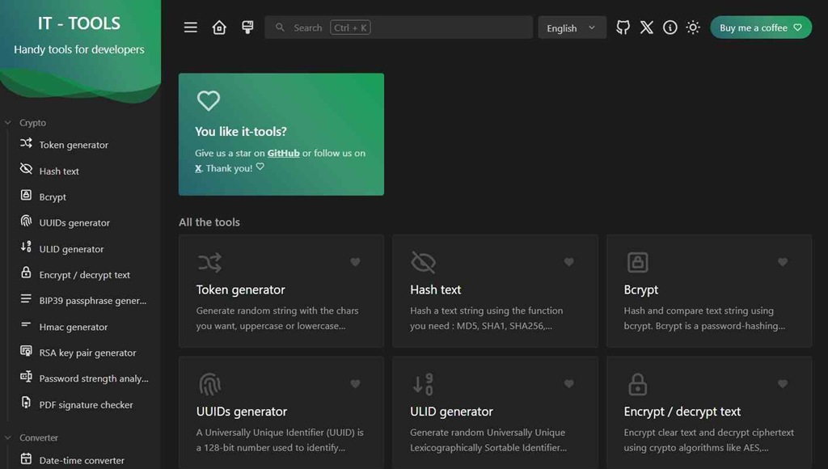828x469 pixels.
Task: Click the heart icon on the it-tools banner
Action: point(209,100)
